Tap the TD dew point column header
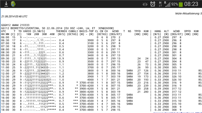This screenshot has width=202, height=113. [x=20, y=31]
